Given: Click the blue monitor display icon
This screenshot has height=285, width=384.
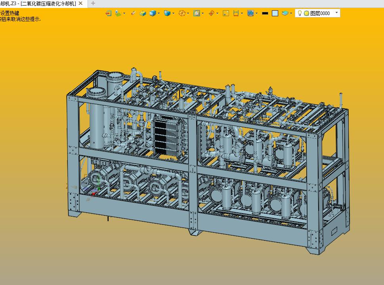Looking at the screenshot, I should click(x=250, y=13).
